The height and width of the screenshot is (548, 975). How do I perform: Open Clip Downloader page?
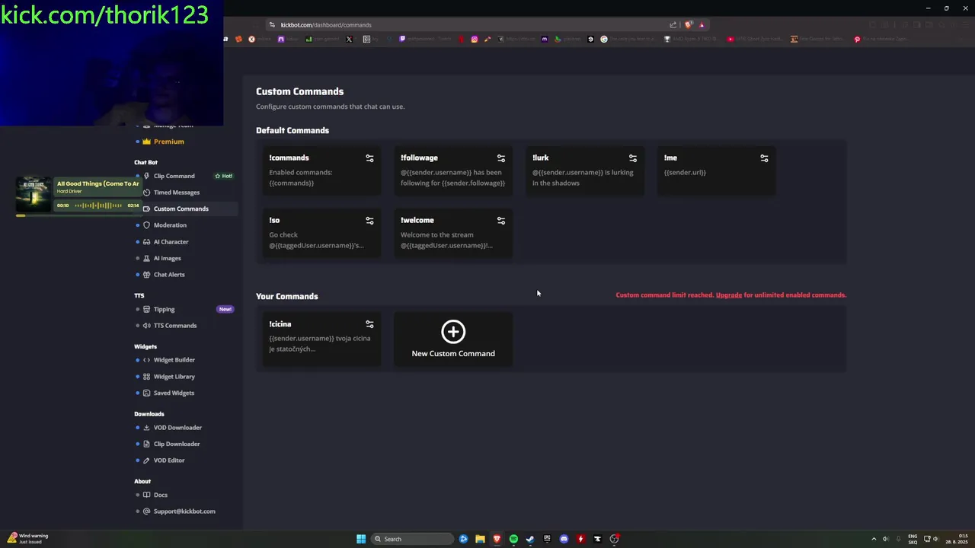click(x=177, y=444)
